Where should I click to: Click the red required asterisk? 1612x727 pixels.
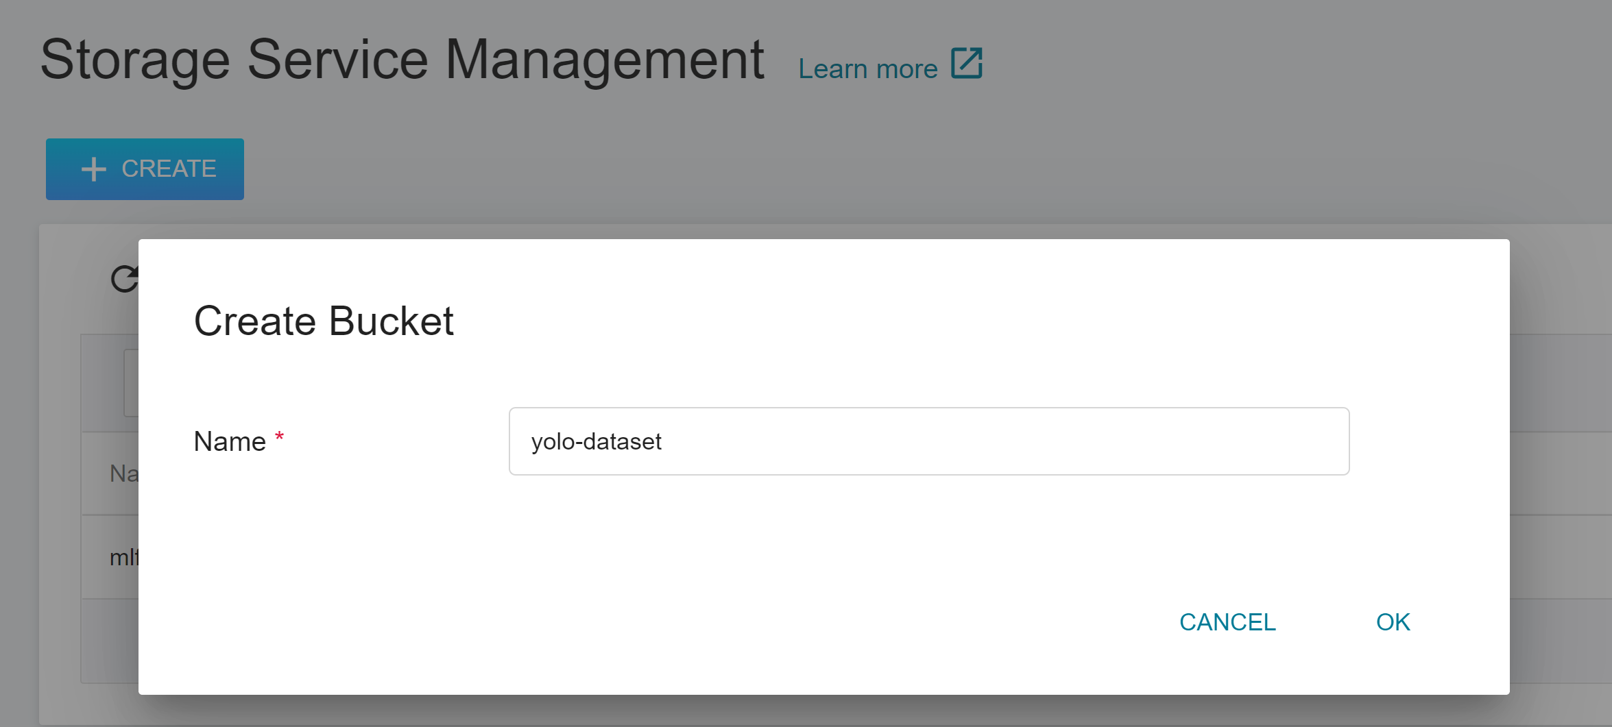click(x=279, y=436)
